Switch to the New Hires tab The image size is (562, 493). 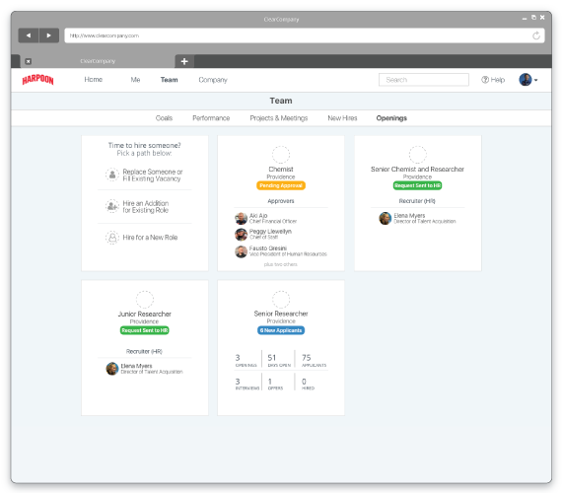coord(342,118)
